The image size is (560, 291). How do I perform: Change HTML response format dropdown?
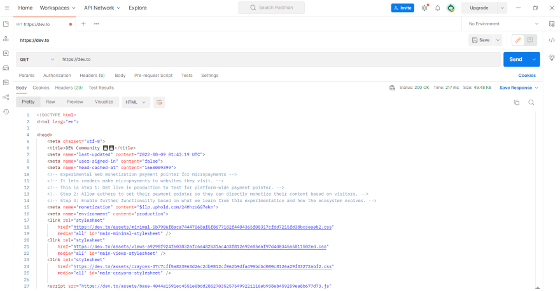click(136, 102)
